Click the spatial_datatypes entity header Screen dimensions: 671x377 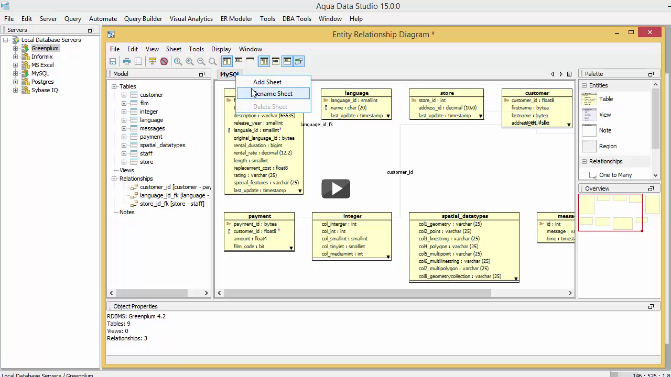point(464,216)
